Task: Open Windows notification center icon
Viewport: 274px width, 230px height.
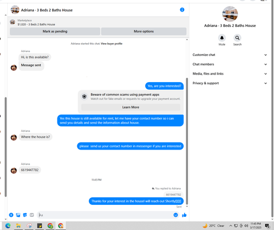Action: click(267, 226)
